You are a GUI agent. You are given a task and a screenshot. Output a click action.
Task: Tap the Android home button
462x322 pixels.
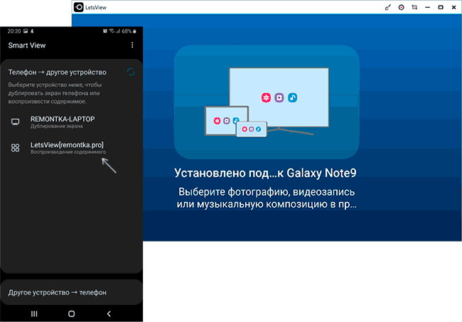point(71,313)
